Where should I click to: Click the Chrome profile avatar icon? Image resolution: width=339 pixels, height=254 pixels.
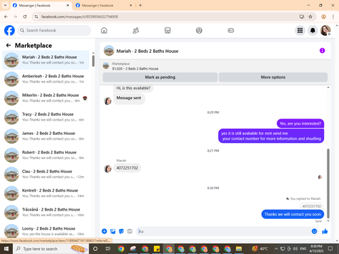[x=323, y=16]
